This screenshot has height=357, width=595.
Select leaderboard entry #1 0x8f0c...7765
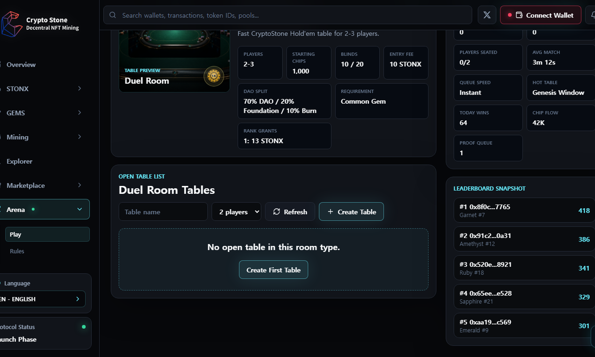(x=524, y=211)
